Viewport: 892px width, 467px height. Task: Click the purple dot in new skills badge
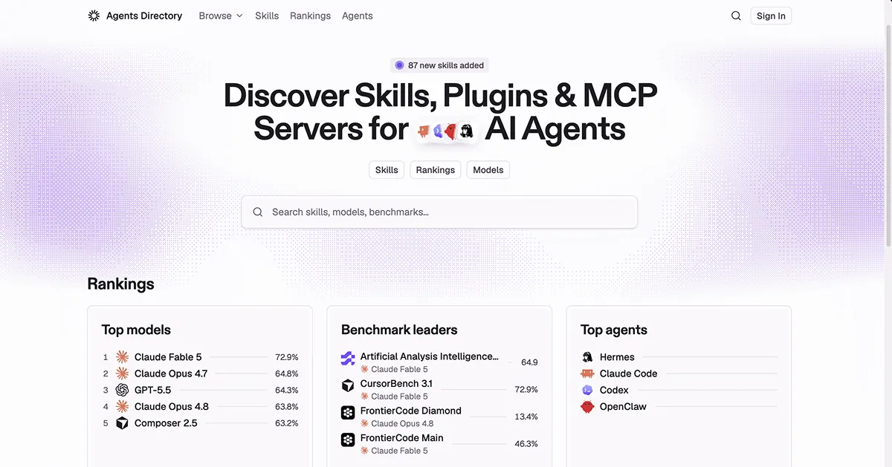click(399, 65)
